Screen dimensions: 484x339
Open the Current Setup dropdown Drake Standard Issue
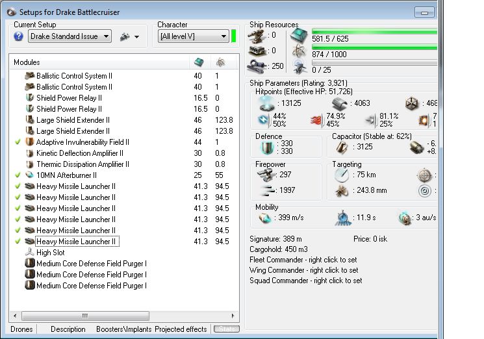pos(70,36)
